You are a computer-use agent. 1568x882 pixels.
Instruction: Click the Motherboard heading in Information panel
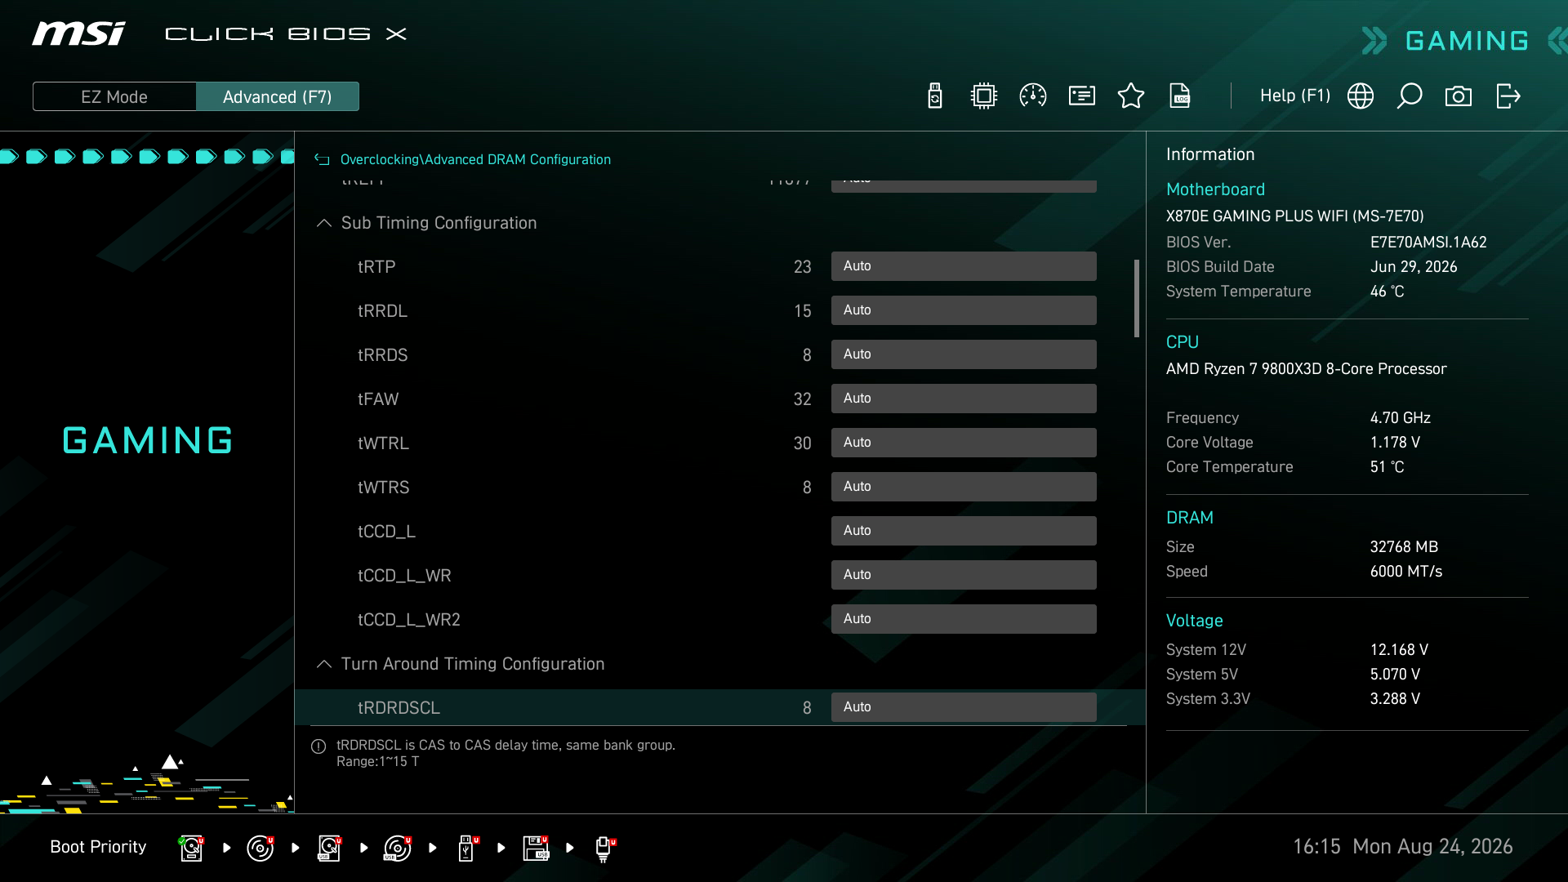coord(1215,189)
